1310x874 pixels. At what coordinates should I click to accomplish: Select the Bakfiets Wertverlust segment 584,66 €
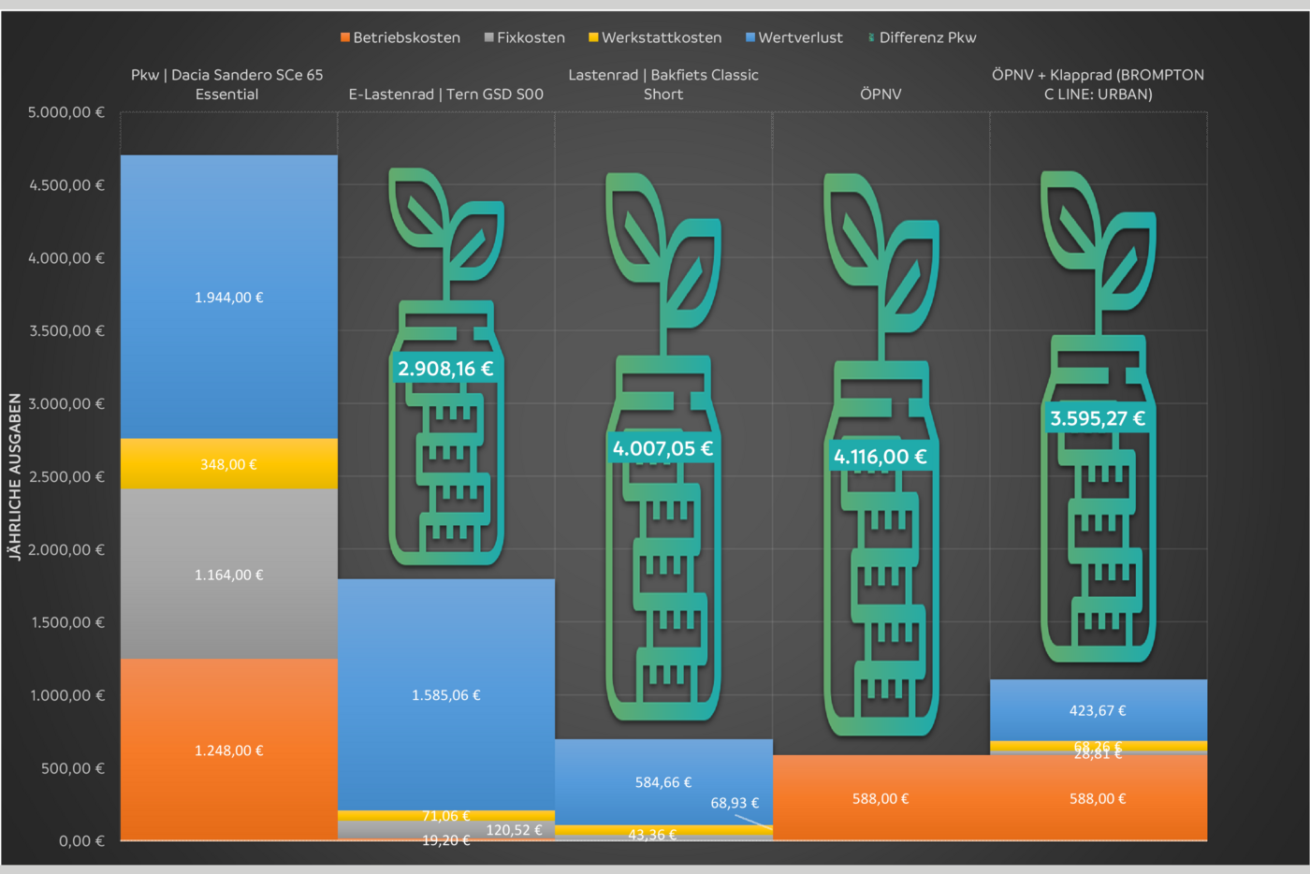click(x=663, y=782)
